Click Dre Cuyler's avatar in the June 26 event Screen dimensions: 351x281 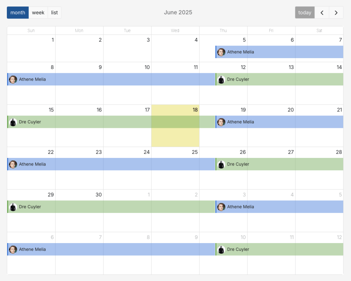tap(221, 164)
